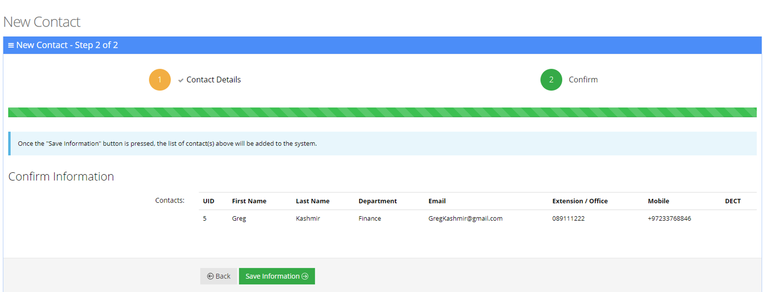Click the email GregKashmir@gmail.com
763x292 pixels.
tap(465, 218)
